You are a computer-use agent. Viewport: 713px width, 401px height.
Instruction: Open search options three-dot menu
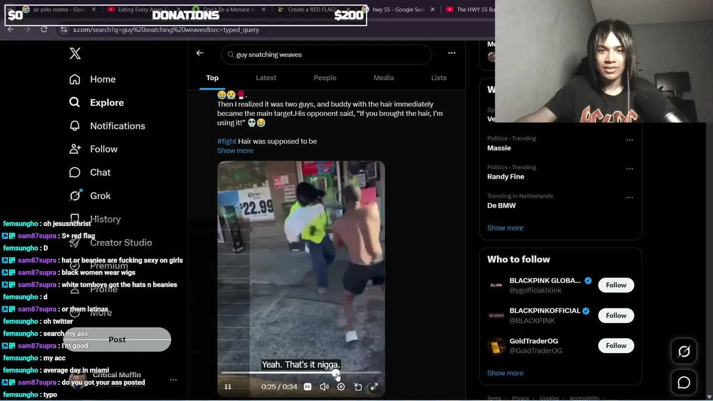(452, 53)
